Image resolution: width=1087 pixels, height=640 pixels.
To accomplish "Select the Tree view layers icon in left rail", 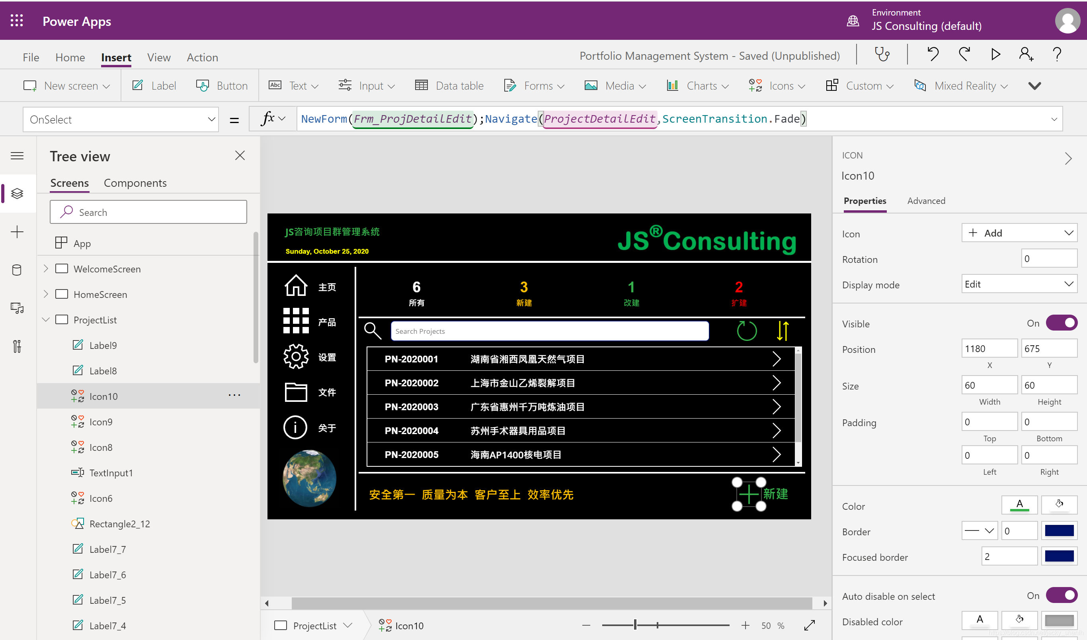I will [x=17, y=193].
